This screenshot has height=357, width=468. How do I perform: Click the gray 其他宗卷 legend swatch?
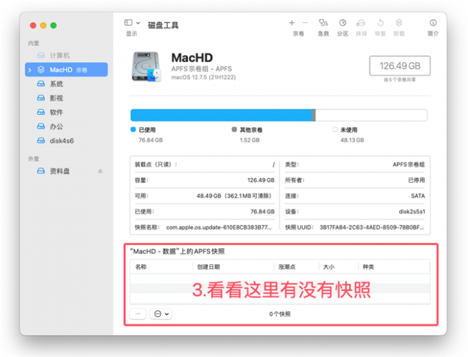(234, 129)
